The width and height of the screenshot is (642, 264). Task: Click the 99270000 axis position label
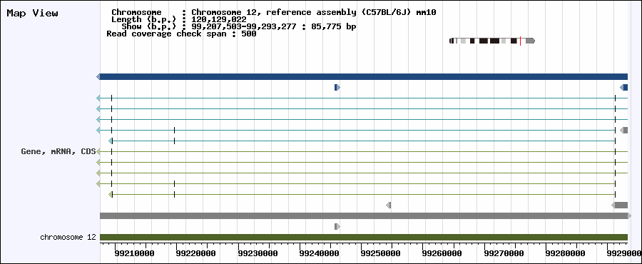tap(504, 254)
